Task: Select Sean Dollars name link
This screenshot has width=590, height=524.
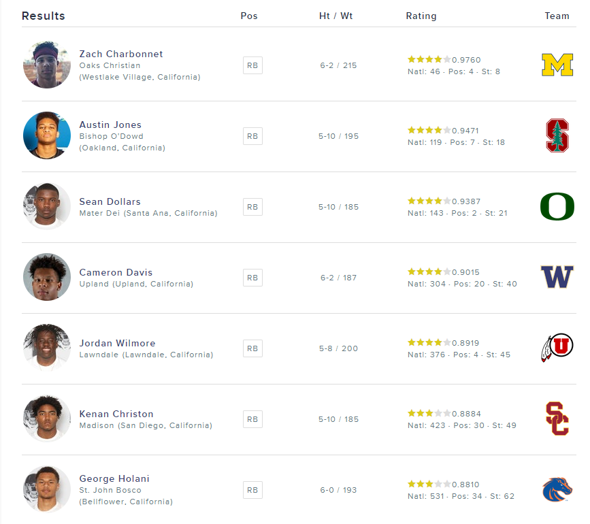Action: 110,201
